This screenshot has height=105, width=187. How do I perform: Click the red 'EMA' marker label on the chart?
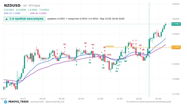click(x=109, y=55)
